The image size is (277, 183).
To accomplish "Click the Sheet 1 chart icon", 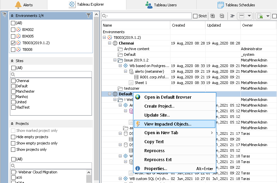I will (x=131, y=83).
